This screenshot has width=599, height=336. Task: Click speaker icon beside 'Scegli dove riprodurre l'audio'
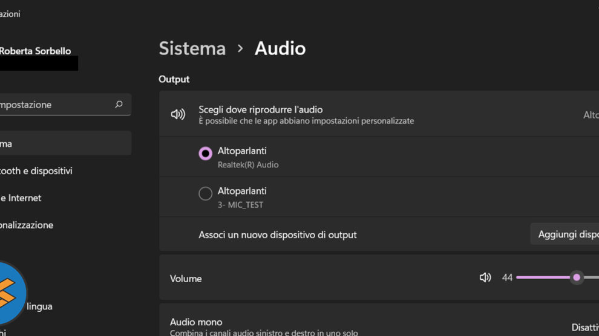click(178, 114)
